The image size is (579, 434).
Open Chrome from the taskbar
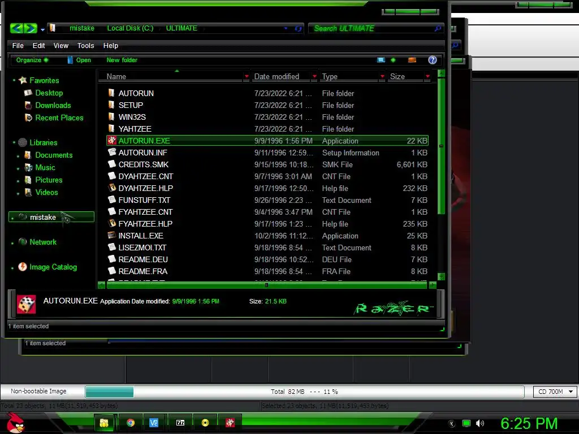131,423
